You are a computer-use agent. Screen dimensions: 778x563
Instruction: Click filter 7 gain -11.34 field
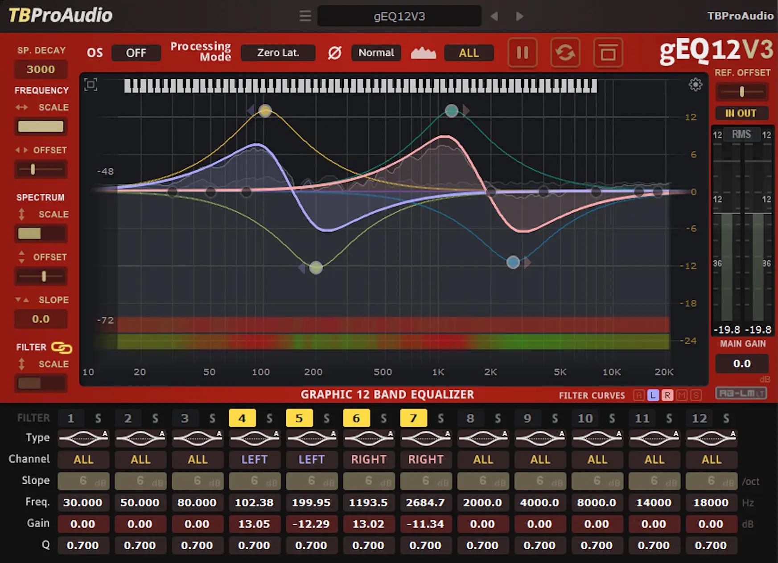click(x=426, y=524)
